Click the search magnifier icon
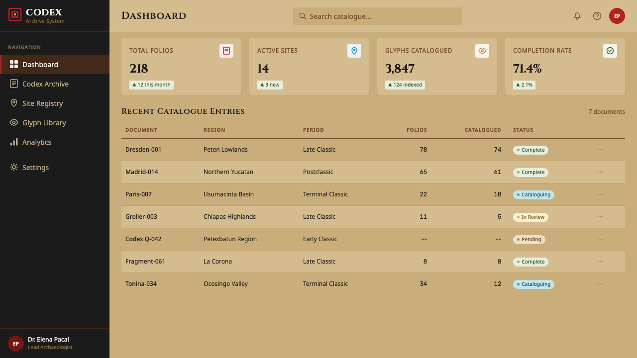Image resolution: width=637 pixels, height=358 pixels. click(303, 16)
